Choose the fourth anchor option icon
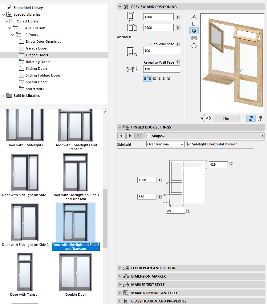 [x=164, y=78]
